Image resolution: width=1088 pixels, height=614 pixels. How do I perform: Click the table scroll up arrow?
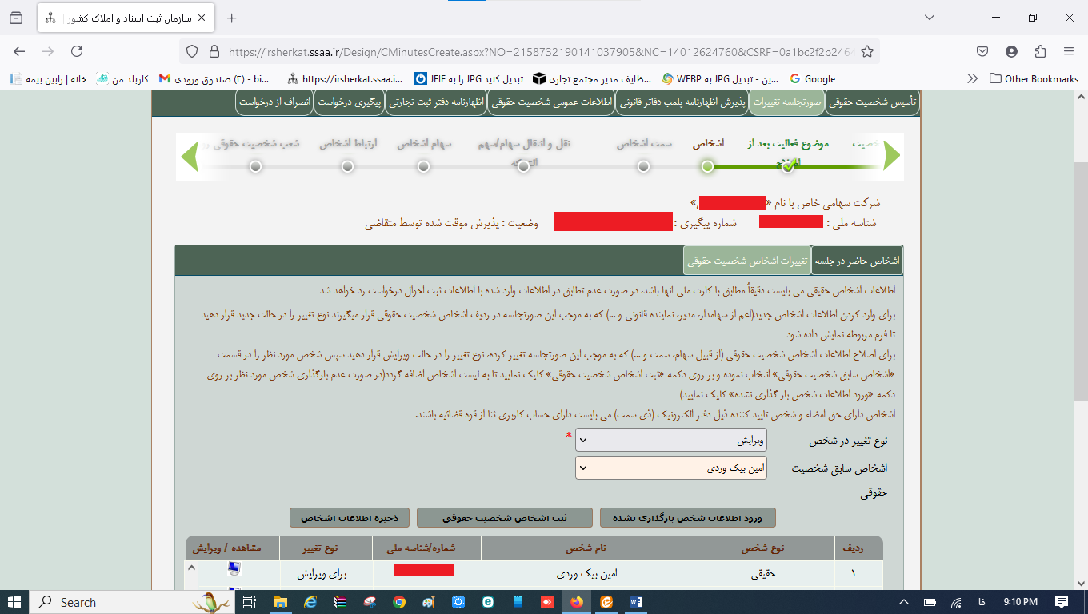coord(191,568)
